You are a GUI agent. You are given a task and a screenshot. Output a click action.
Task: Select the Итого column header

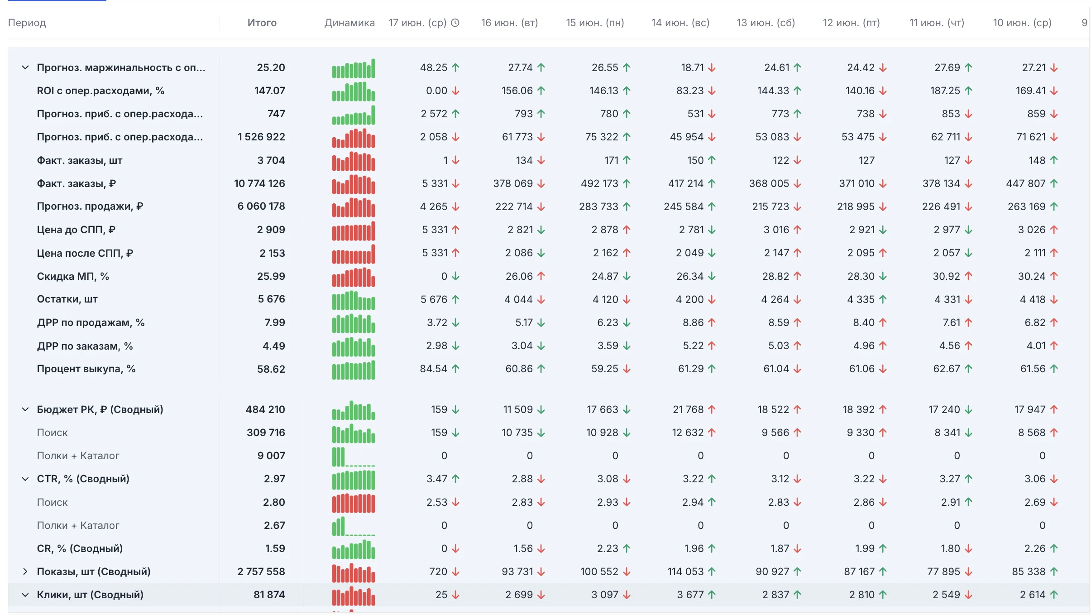[x=262, y=23]
